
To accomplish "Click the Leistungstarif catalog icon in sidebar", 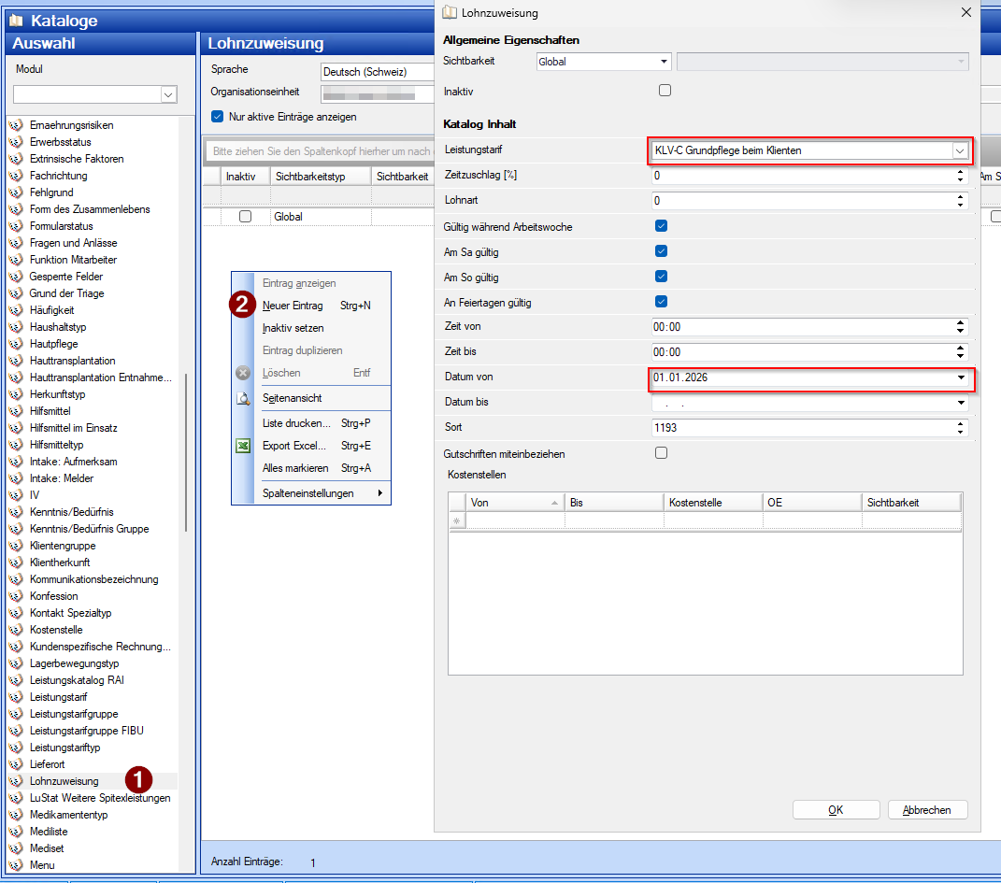I will click(16, 697).
